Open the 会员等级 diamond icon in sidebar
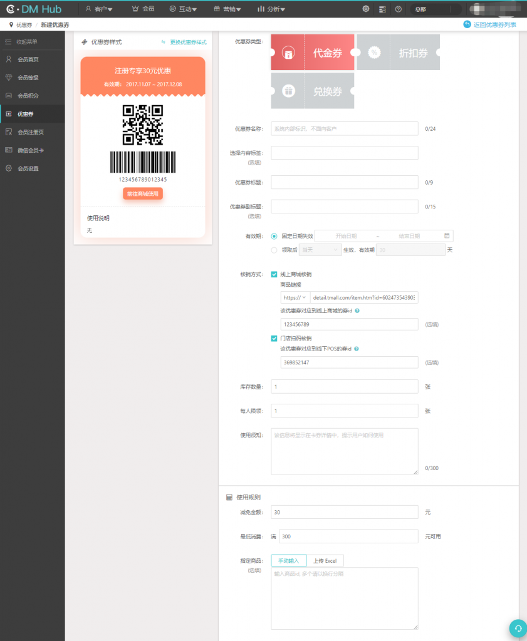The width and height of the screenshot is (527, 641). [8, 78]
